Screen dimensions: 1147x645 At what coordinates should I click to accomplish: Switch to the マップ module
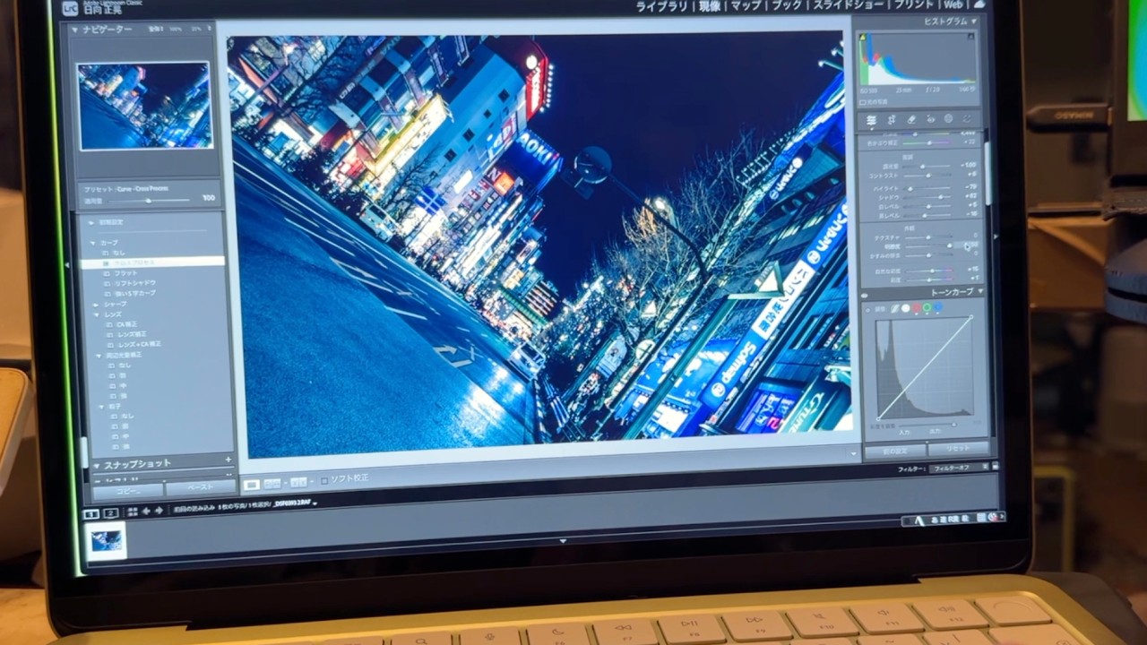click(x=746, y=6)
